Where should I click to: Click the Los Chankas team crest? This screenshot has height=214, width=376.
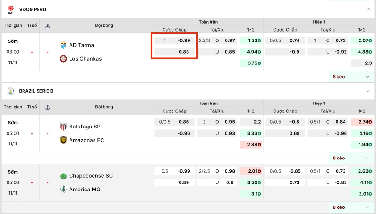tap(63, 59)
